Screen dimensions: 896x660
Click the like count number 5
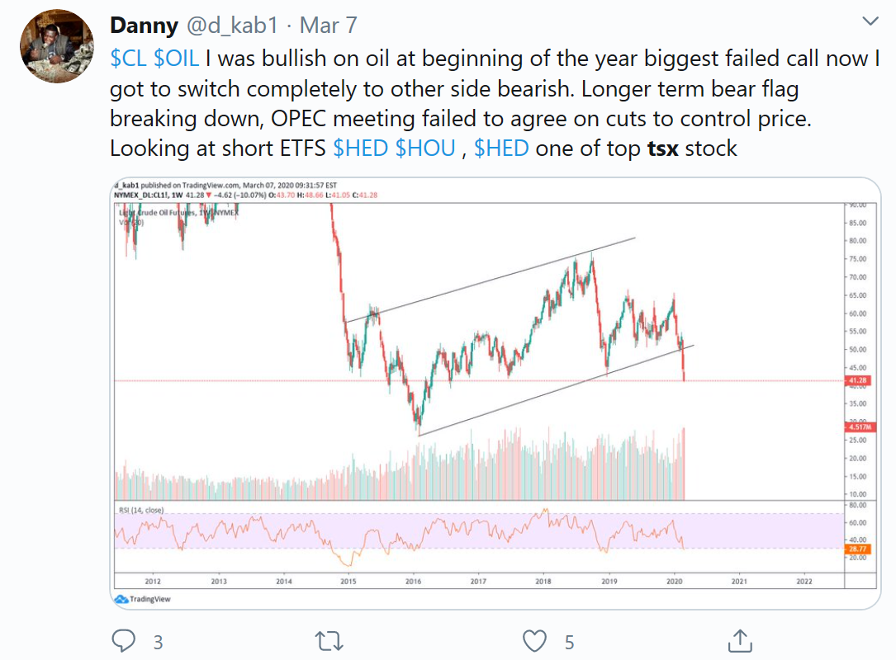(x=569, y=641)
